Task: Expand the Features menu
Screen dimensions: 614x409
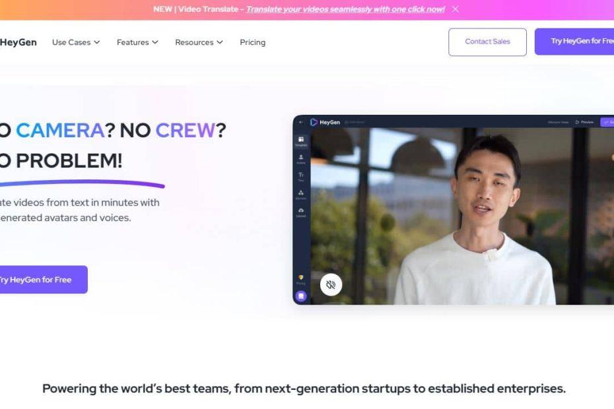Action: [137, 42]
